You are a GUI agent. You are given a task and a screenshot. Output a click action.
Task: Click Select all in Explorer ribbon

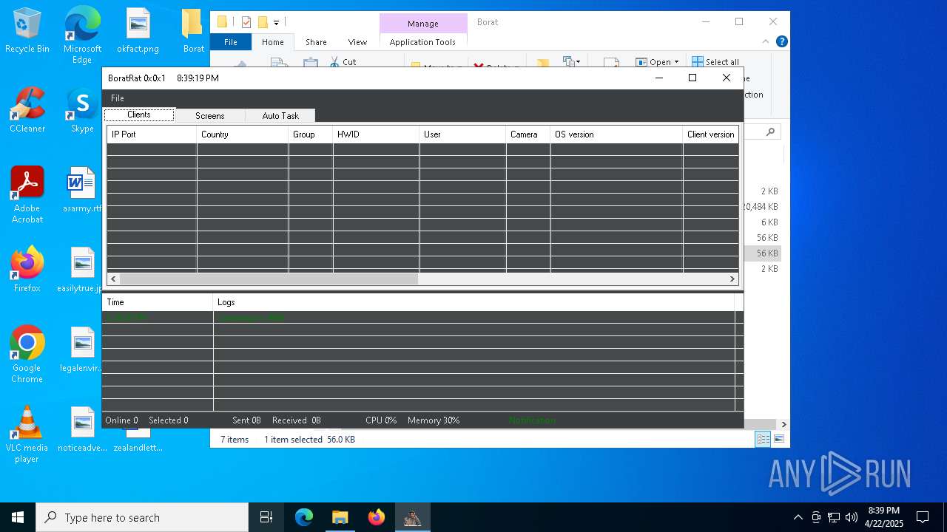(x=715, y=62)
